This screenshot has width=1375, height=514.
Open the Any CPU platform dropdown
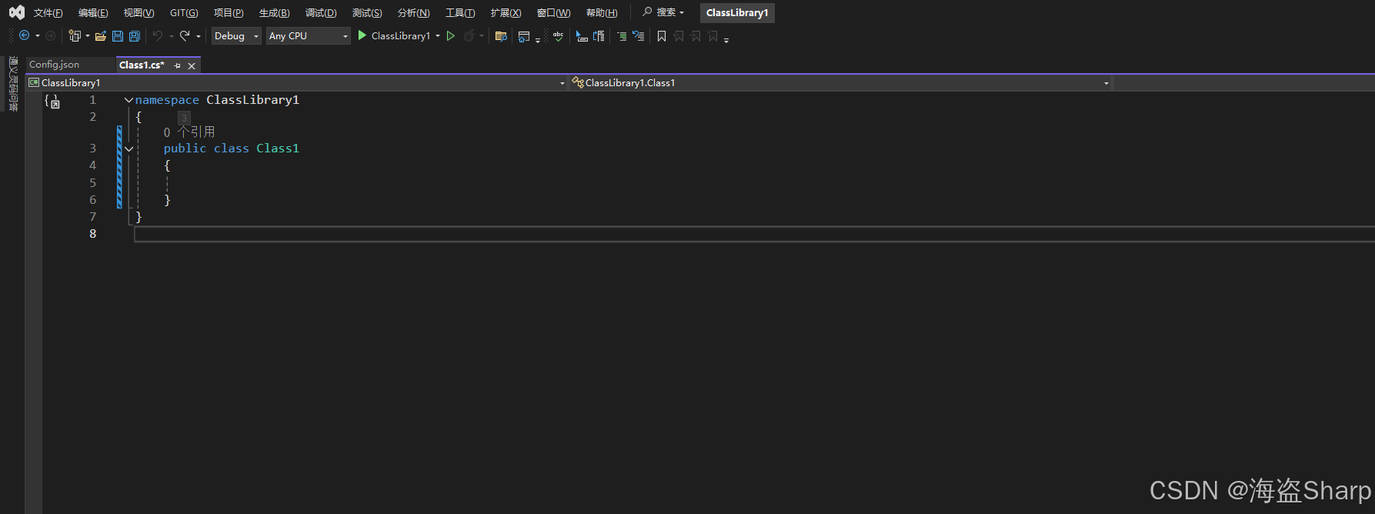[308, 36]
